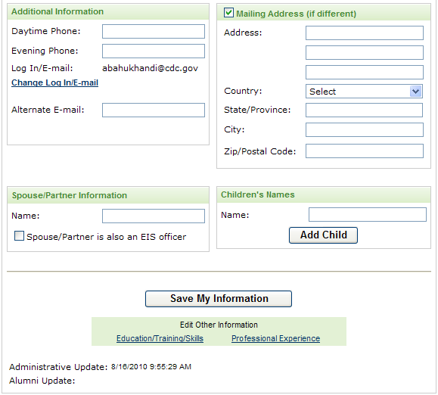Focus the Daytime Phone field
438x395 pixels.
(154, 31)
